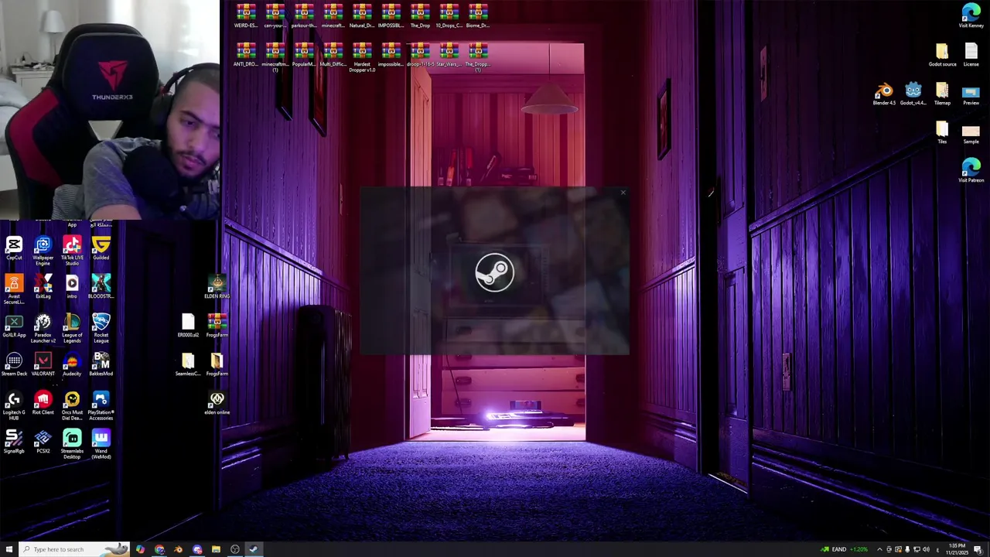Select the BLOODSTRIKE game shortcut
Viewport: 990px width, 557px height.
pyautogui.click(x=101, y=288)
